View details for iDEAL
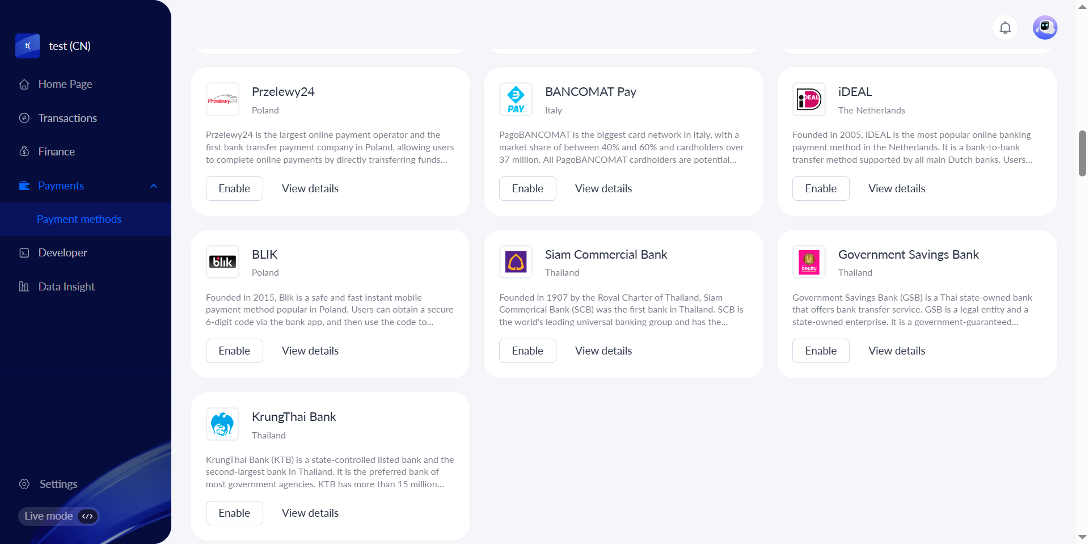This screenshot has height=544, width=1089. point(896,189)
